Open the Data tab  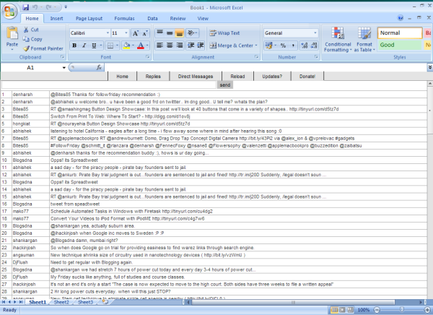pos(152,19)
